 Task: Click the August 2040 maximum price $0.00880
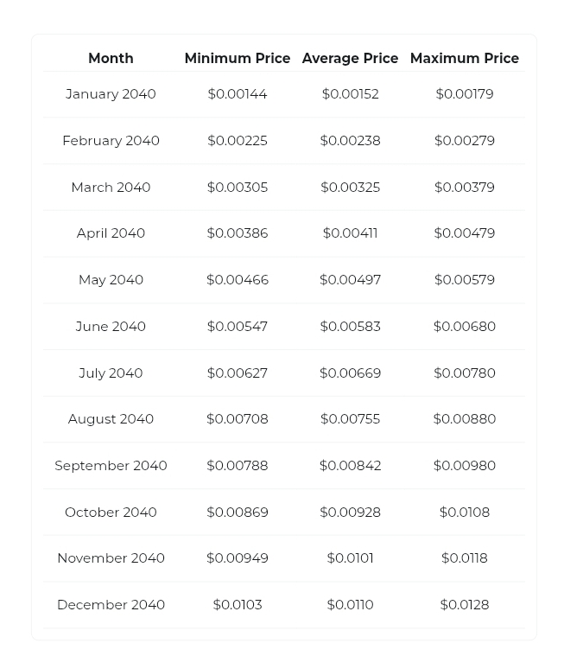tap(465, 419)
